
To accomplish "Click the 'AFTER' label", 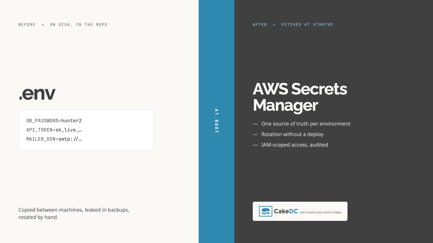I will (260, 25).
